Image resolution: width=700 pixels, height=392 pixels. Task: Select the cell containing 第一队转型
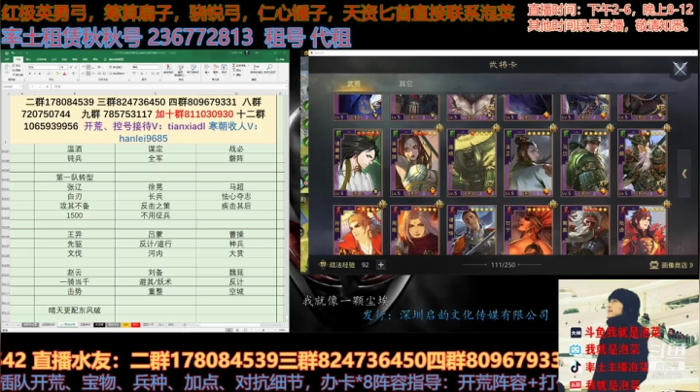[75, 178]
